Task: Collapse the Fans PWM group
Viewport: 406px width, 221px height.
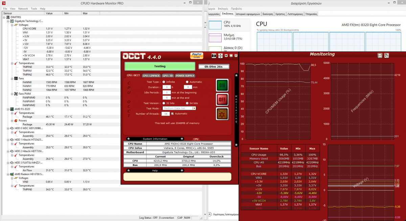Action: 12,94
